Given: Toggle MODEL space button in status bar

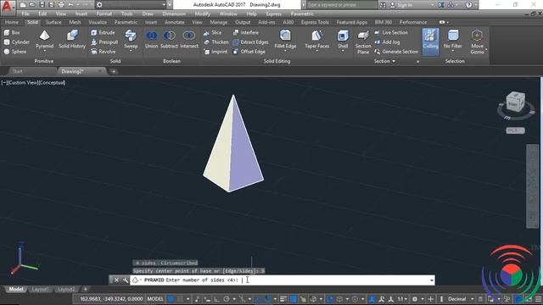Looking at the screenshot, I should click(x=155, y=299).
